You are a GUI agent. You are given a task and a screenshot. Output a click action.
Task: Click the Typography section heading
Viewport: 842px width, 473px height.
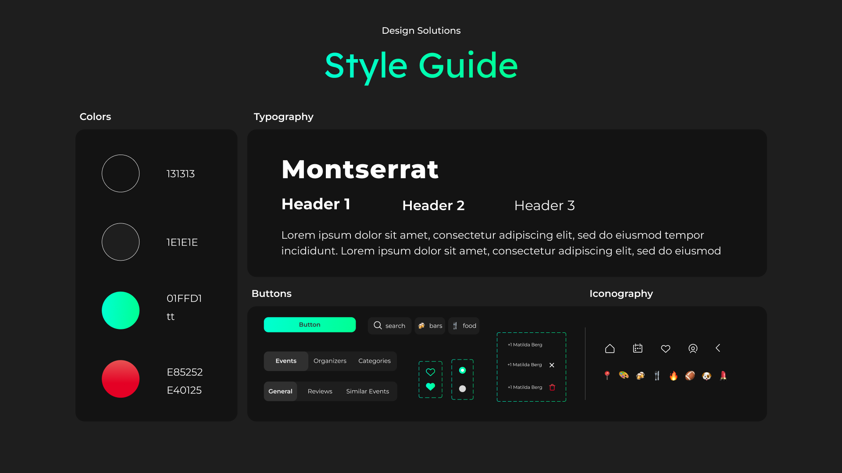tap(283, 117)
